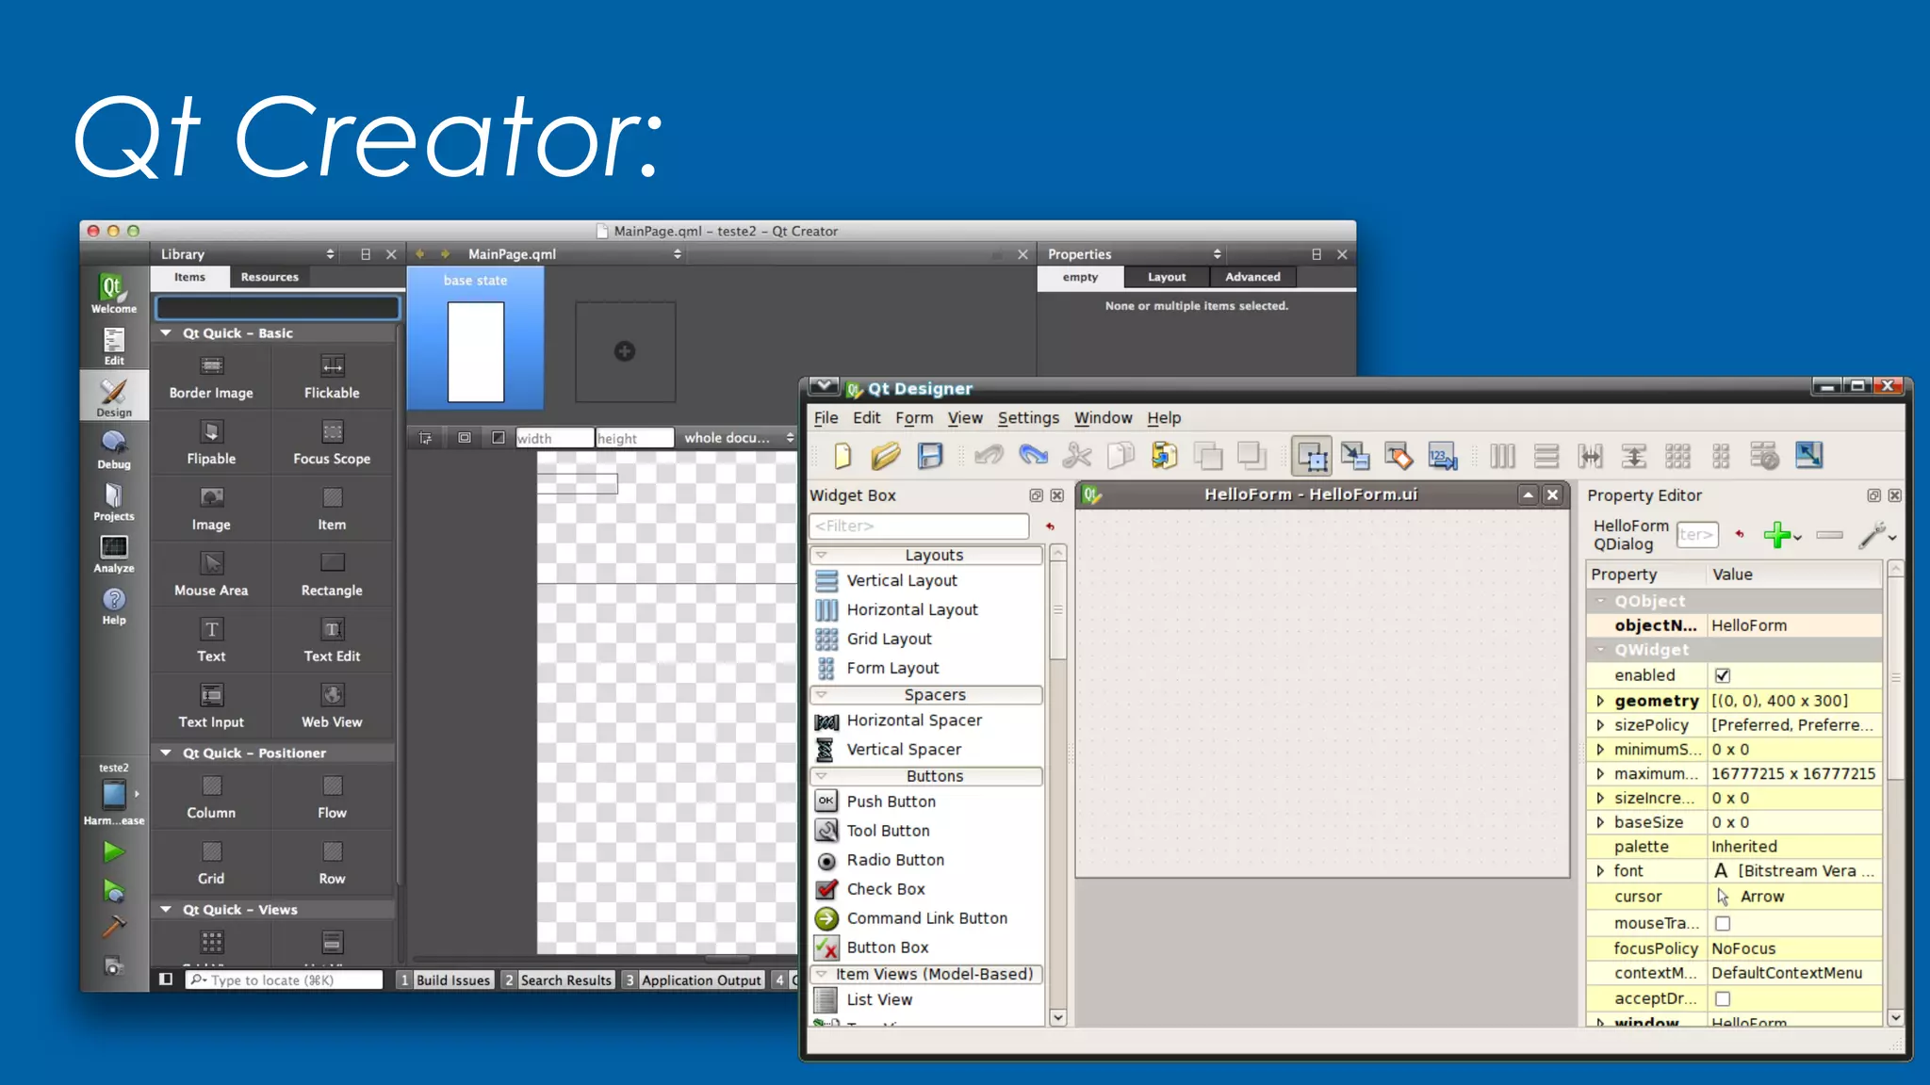Select Vertical Spacer in Widget Box

pos(904,750)
